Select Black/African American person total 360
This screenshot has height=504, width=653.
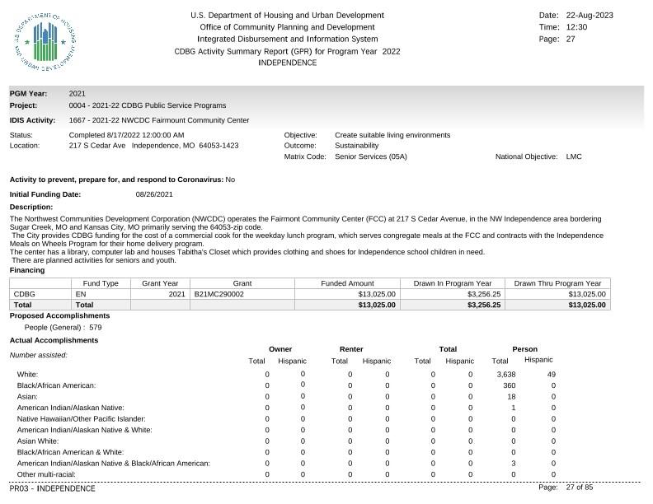(x=510, y=386)
